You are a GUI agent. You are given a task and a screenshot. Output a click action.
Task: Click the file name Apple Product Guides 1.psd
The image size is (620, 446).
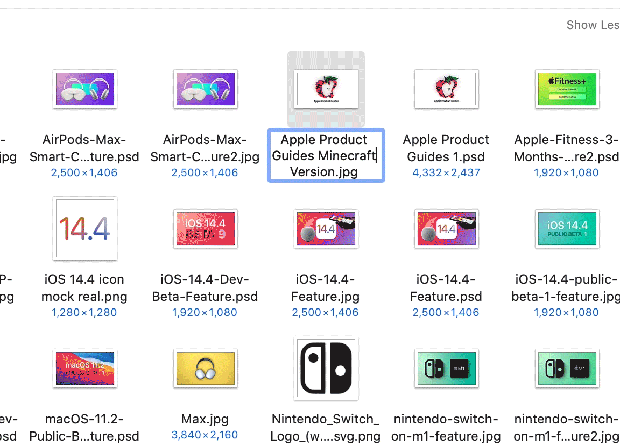tap(446, 148)
